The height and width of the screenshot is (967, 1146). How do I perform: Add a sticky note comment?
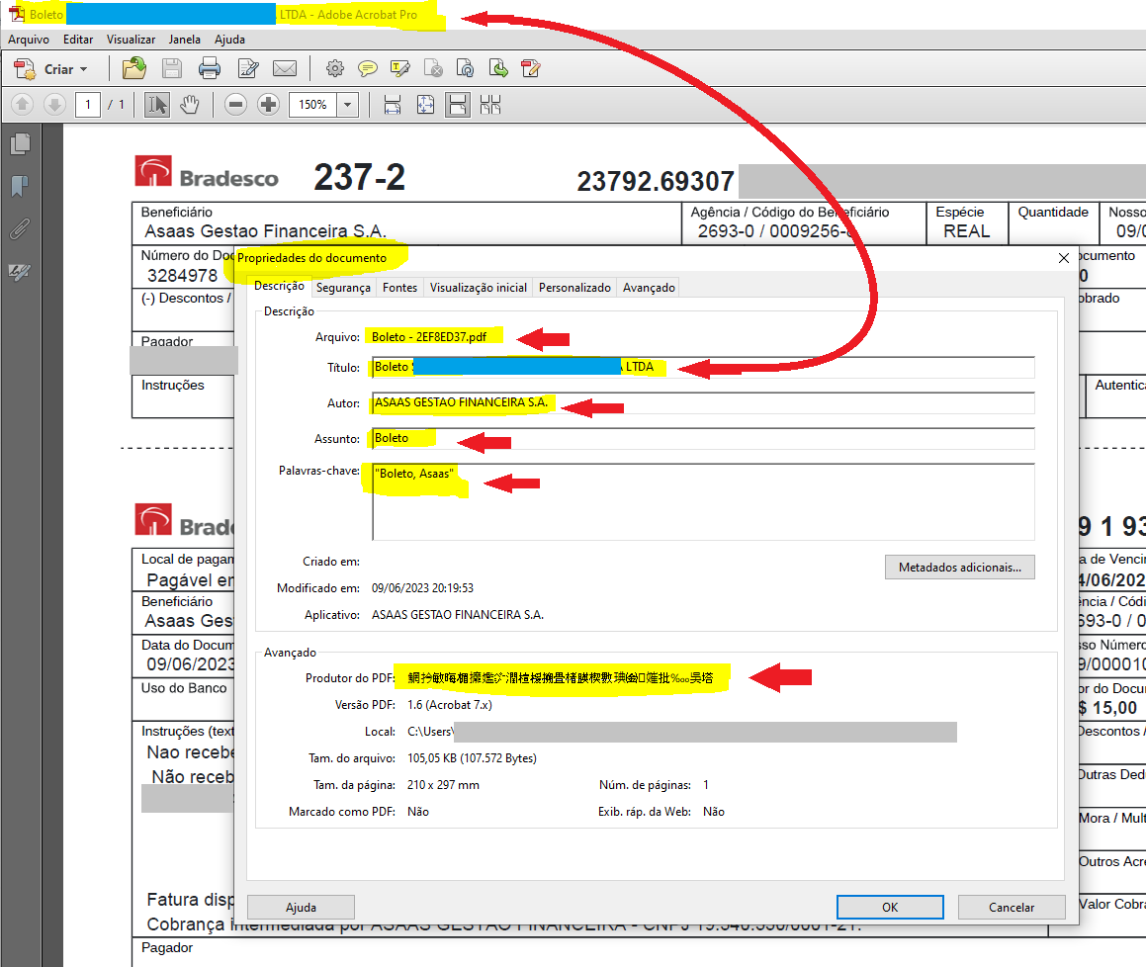pyautogui.click(x=368, y=68)
